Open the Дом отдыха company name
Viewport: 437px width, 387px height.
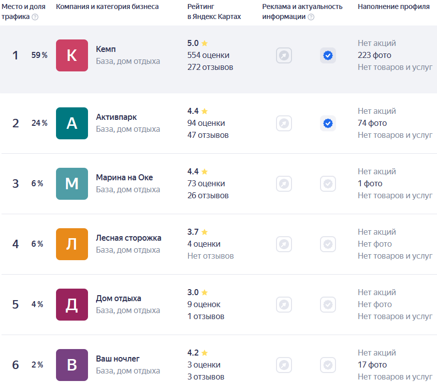coord(118,299)
